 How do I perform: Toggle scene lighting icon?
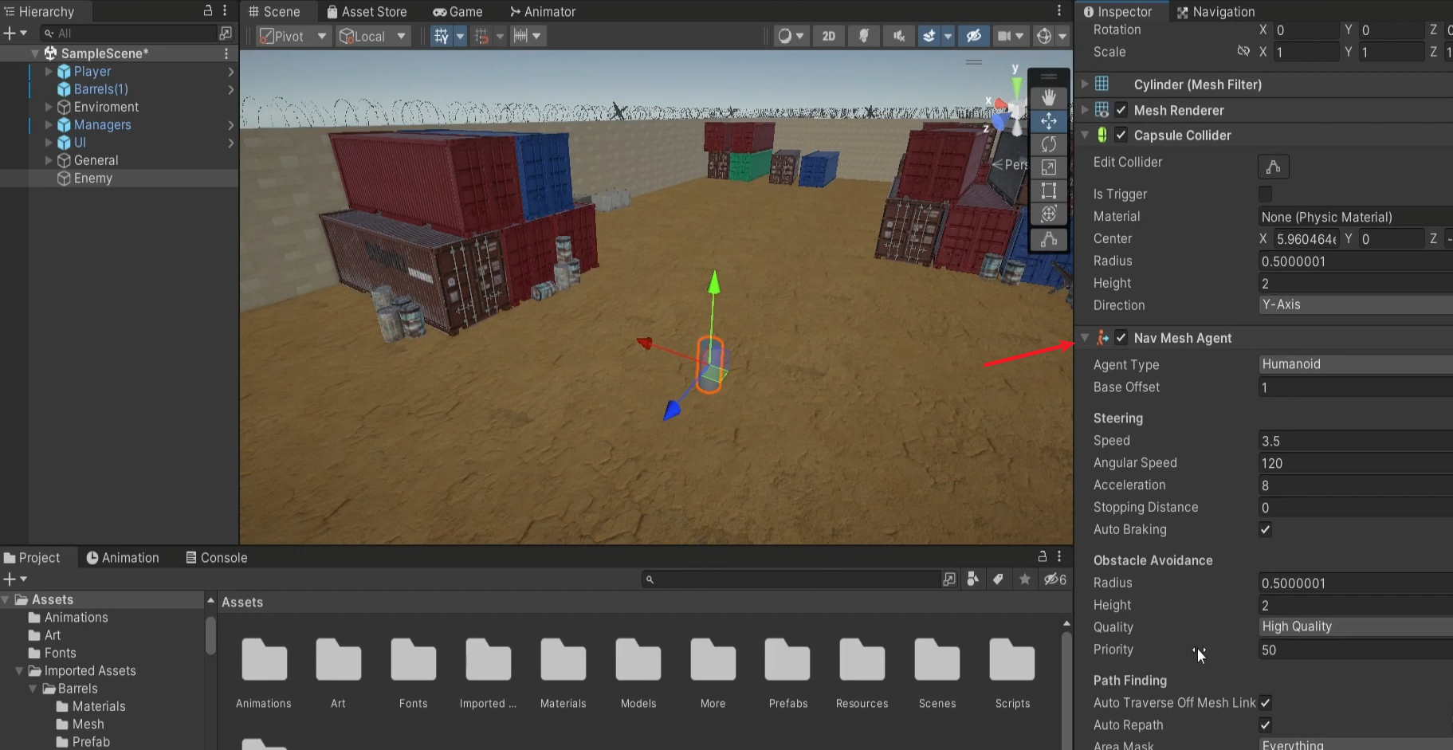pyautogui.click(x=863, y=36)
